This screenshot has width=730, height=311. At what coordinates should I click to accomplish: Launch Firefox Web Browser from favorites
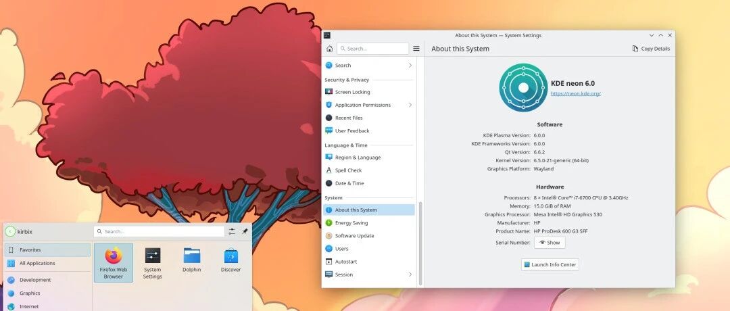pos(113,263)
